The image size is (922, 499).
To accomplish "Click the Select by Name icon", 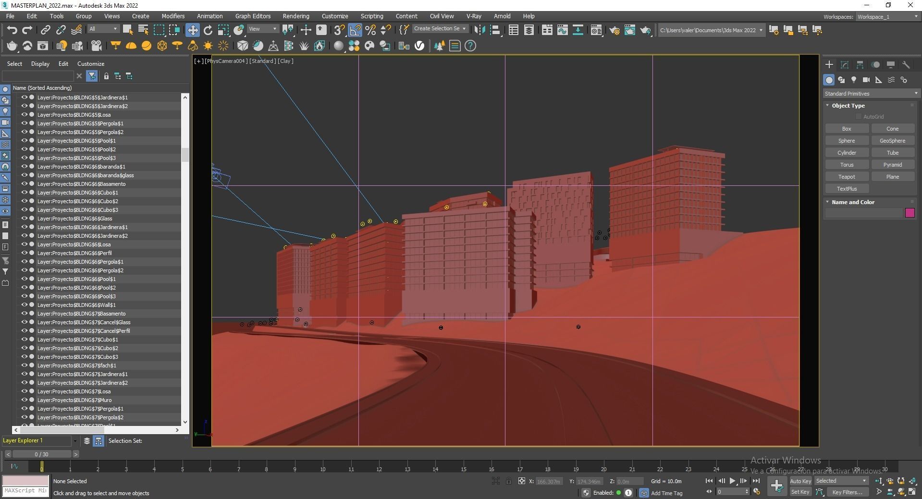I will tap(143, 30).
